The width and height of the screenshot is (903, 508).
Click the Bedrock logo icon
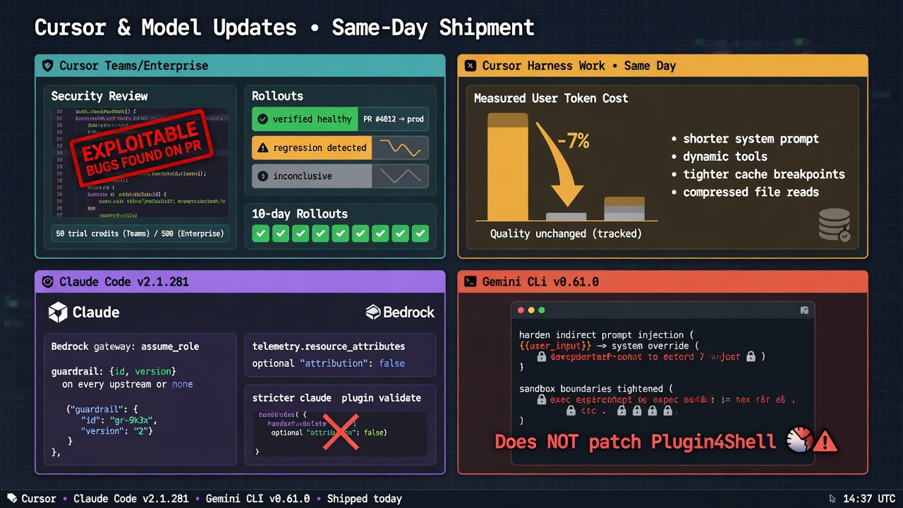click(373, 312)
